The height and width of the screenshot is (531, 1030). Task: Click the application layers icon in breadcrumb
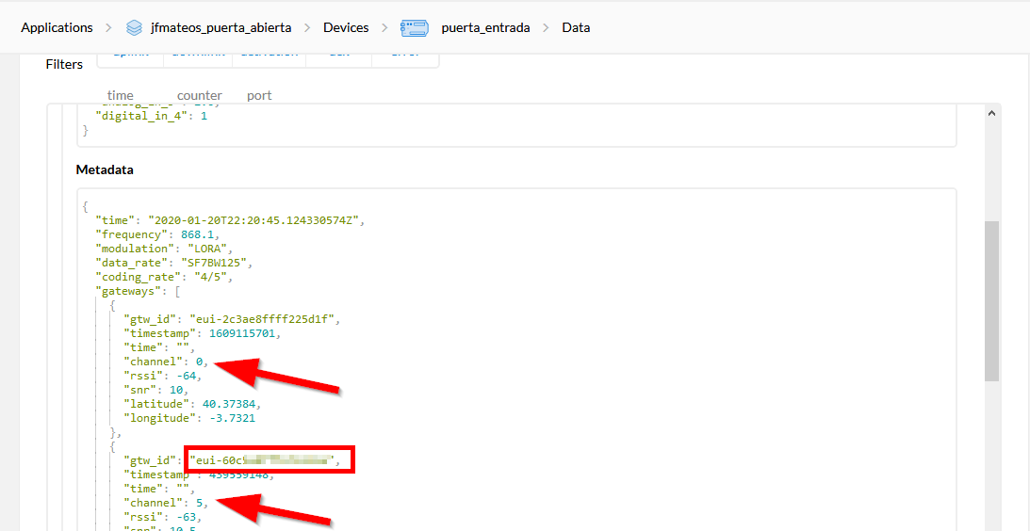point(134,28)
